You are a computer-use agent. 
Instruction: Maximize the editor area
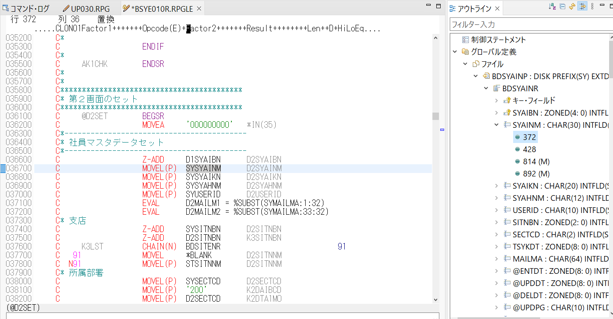coord(438,6)
